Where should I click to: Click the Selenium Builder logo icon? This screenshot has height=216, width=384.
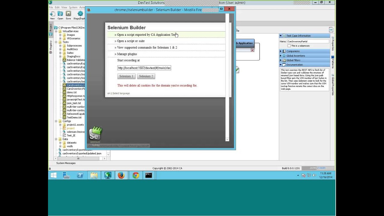[95, 133]
